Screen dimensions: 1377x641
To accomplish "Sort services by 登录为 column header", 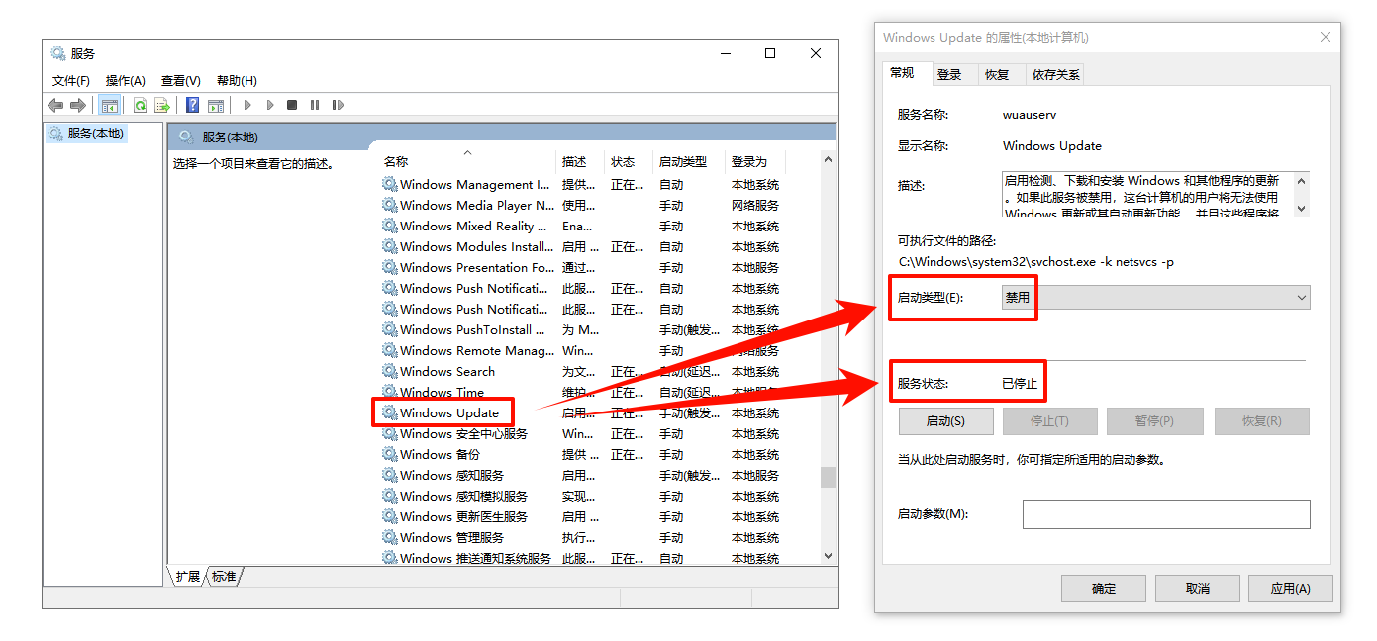I will (754, 161).
